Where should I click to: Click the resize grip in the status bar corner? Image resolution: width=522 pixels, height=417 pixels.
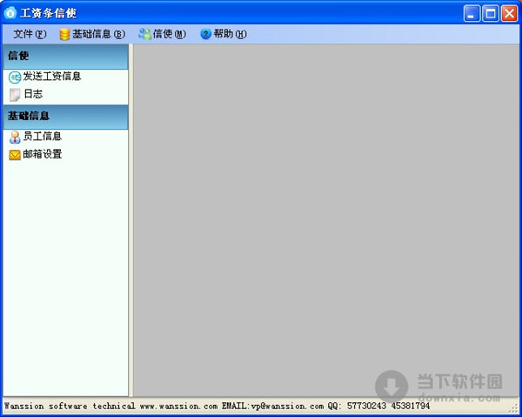click(x=515, y=410)
